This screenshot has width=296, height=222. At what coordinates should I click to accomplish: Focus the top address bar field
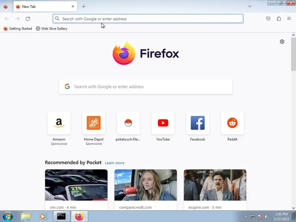coord(148,19)
